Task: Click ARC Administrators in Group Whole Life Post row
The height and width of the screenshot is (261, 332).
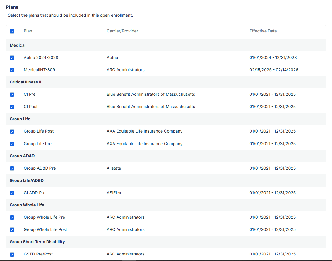Action: 126,229
